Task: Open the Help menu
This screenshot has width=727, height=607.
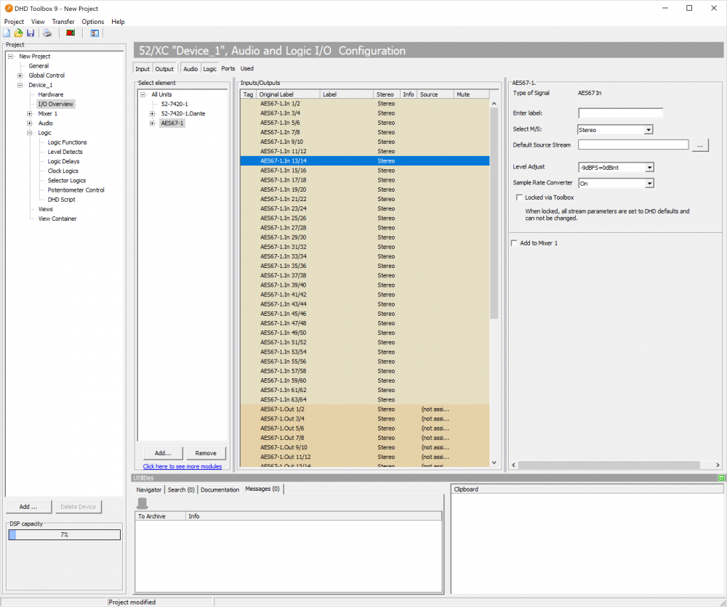Action: (118, 22)
